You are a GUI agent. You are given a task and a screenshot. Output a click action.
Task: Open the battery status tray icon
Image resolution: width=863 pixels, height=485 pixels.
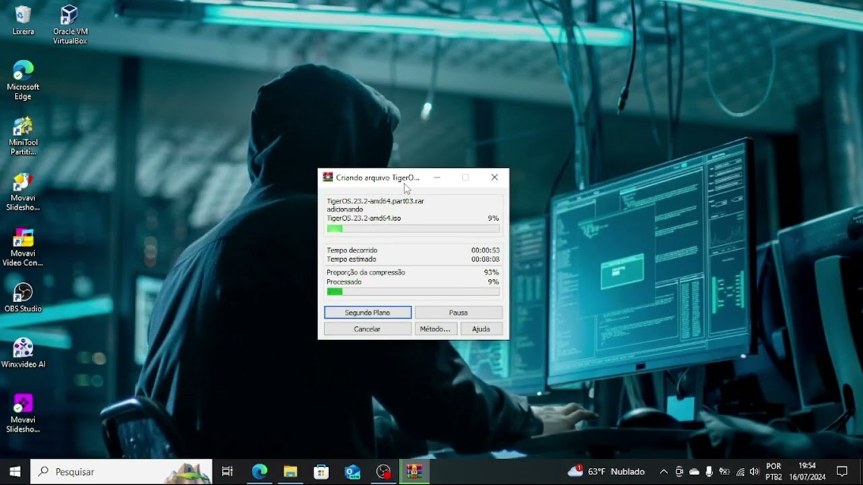(724, 472)
